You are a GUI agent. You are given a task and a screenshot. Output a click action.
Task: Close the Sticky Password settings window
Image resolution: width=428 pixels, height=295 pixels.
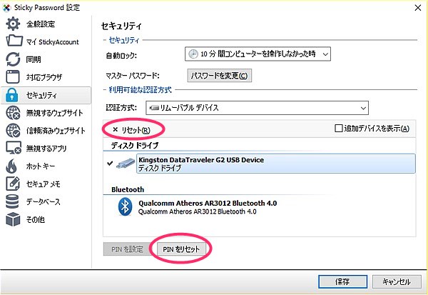[x=417, y=8]
